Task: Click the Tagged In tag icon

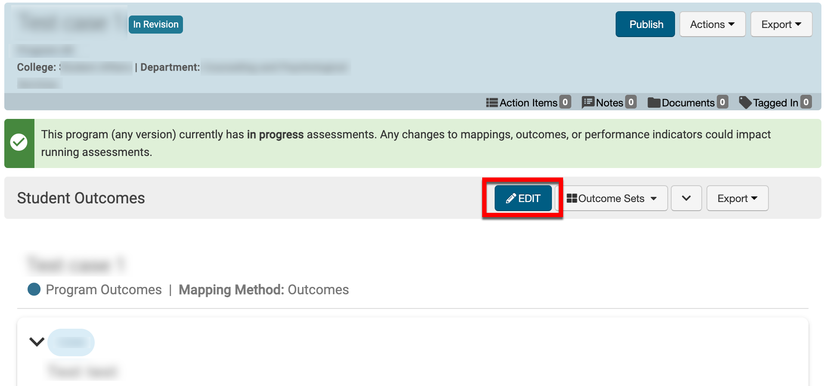Action: (x=745, y=102)
